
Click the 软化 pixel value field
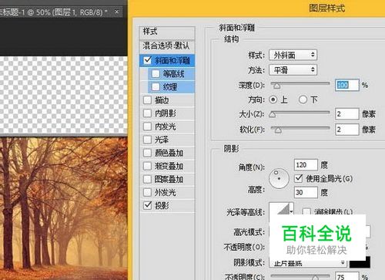coord(346,130)
